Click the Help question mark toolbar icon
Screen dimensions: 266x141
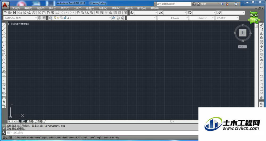(125, 13)
